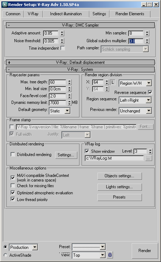Screen dimensions: 161x262
Task: Open the Production mode dropdown
Action: (23, 247)
